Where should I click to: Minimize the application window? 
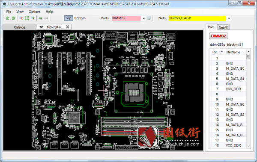(232, 3)
